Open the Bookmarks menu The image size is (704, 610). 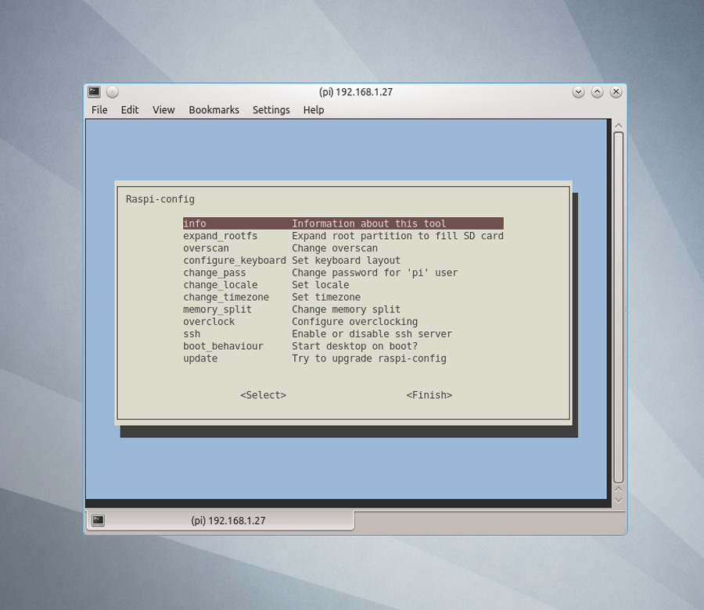(x=214, y=110)
